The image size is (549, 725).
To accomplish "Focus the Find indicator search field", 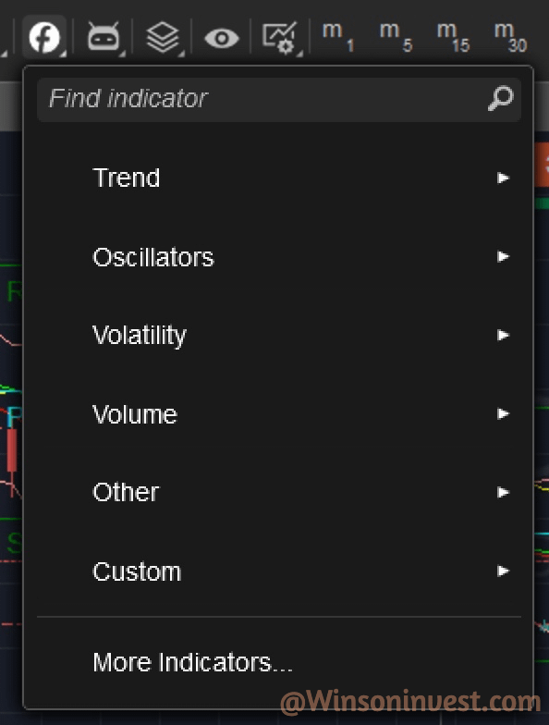I will tap(279, 99).
